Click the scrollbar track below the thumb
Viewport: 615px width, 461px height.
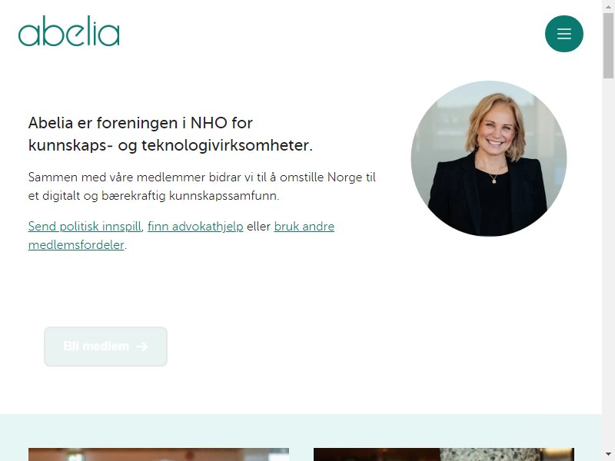pos(608,263)
